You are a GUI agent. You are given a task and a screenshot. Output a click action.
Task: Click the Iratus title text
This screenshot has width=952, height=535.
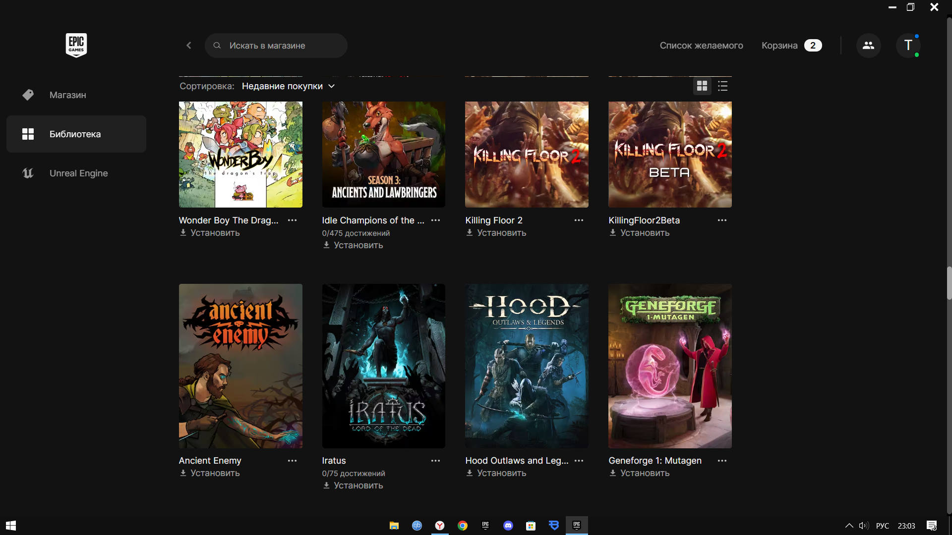[334, 461]
